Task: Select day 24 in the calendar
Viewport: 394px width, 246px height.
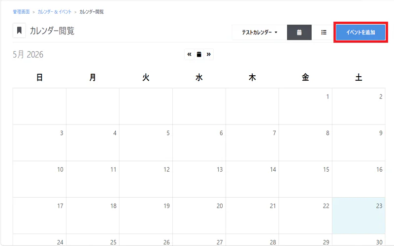Action: [x=39, y=240]
